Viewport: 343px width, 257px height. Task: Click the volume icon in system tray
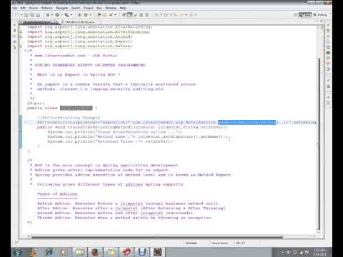[289, 253]
